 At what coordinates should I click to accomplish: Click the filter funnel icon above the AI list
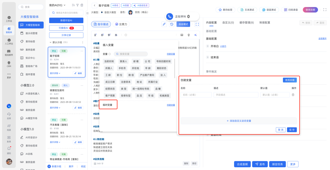(78, 5)
